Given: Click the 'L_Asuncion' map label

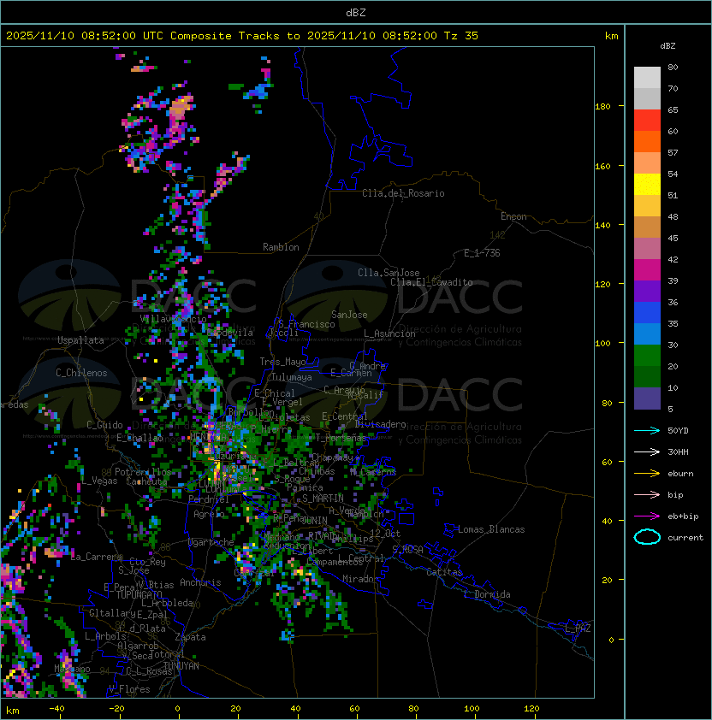Looking at the screenshot, I should click(389, 333).
